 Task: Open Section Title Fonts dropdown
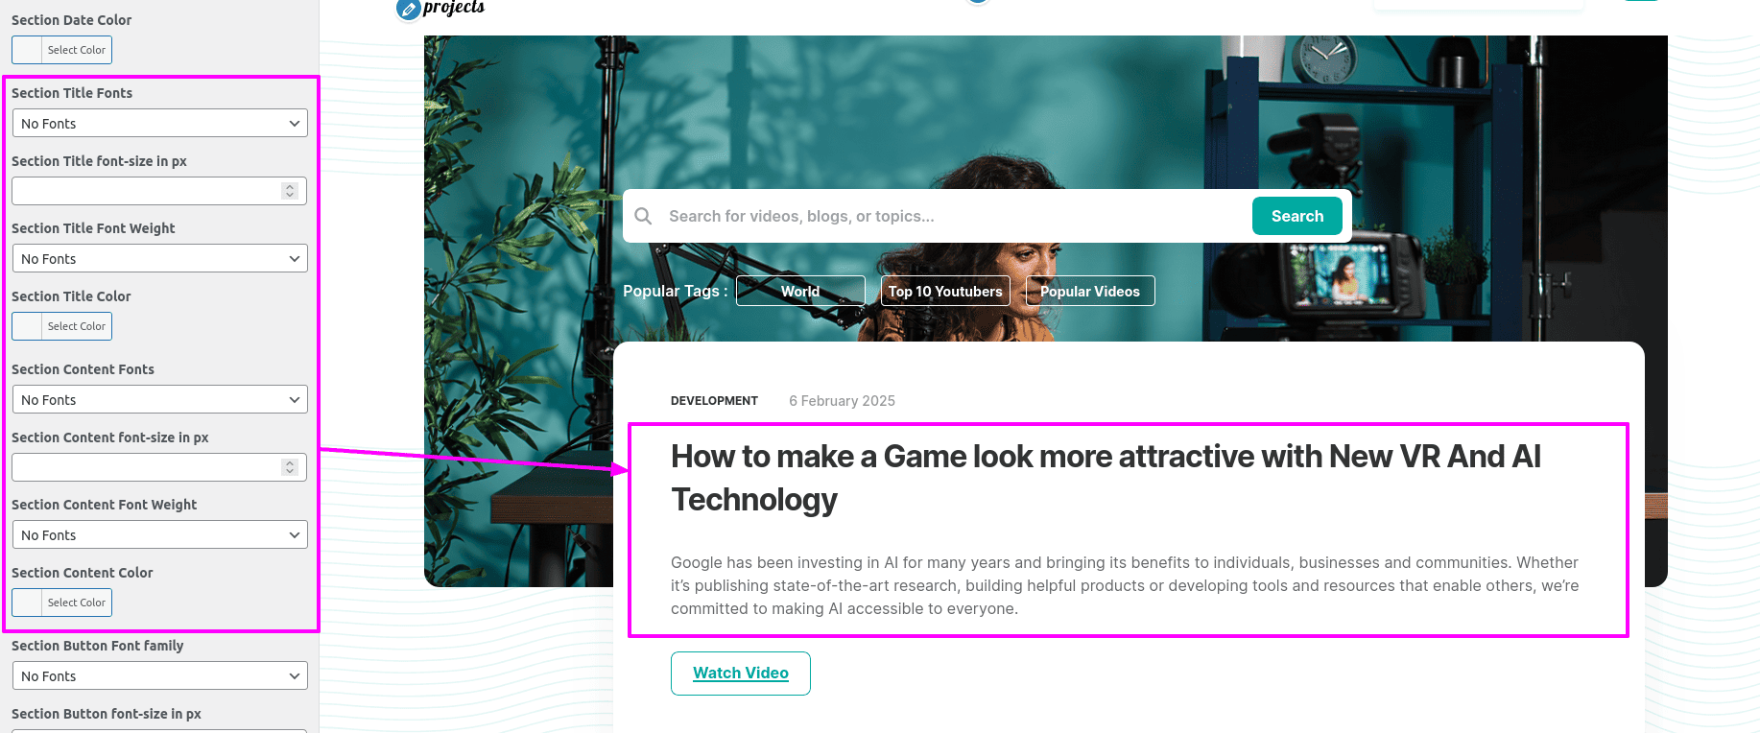[159, 123]
